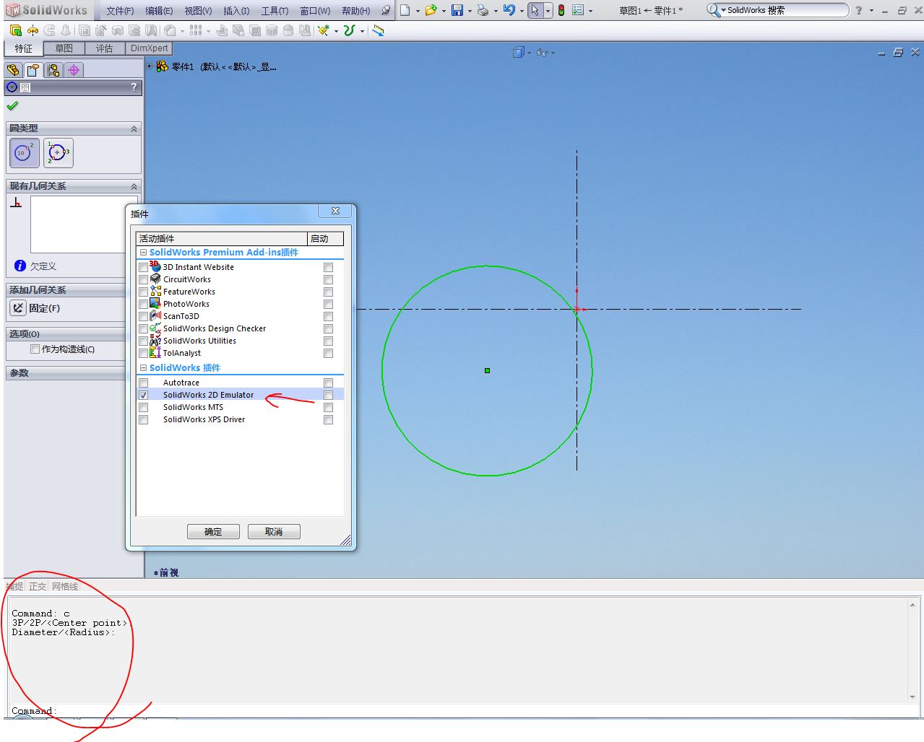Click the Print icon in top toolbar

(x=483, y=10)
